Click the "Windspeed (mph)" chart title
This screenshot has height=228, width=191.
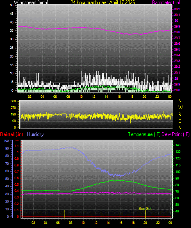click(x=31, y=2)
